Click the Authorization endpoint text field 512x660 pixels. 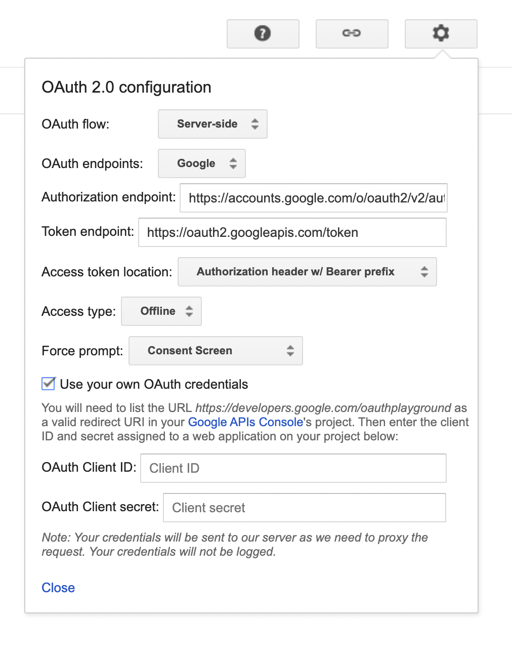tap(313, 198)
